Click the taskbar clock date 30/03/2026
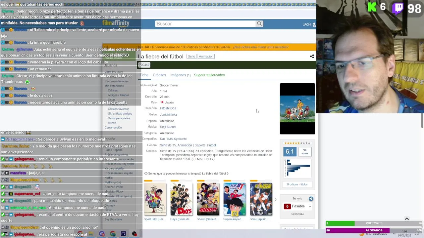 click(404, 235)
